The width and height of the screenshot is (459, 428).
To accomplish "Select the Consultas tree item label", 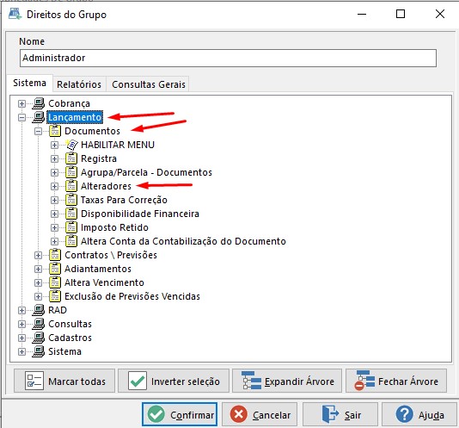I will (70, 324).
